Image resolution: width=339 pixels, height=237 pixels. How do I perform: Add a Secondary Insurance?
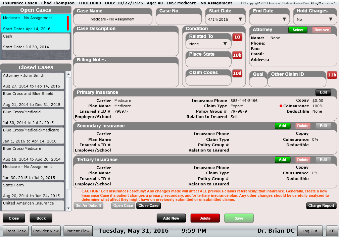282,126
